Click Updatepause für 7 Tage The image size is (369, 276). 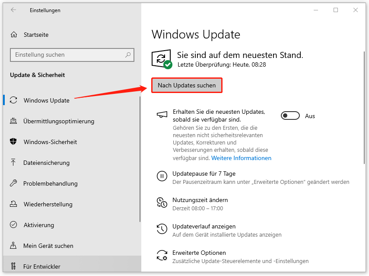tap(204, 174)
